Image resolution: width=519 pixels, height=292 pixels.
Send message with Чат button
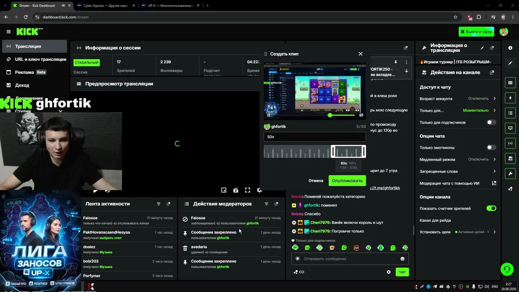coord(402,272)
